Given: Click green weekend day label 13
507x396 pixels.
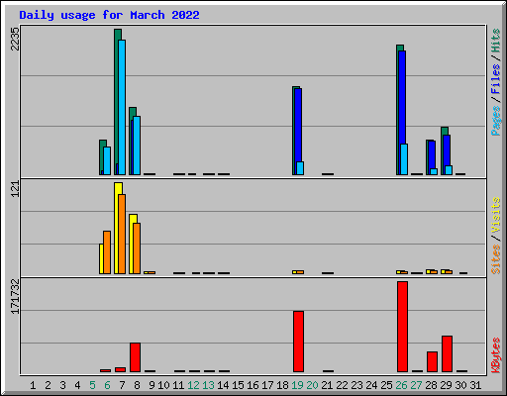Looking at the screenshot, I should pyautogui.click(x=208, y=385).
